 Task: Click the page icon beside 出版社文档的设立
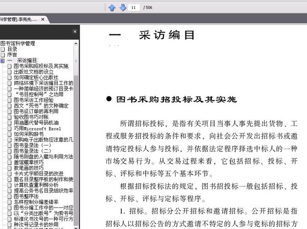point(9,72)
